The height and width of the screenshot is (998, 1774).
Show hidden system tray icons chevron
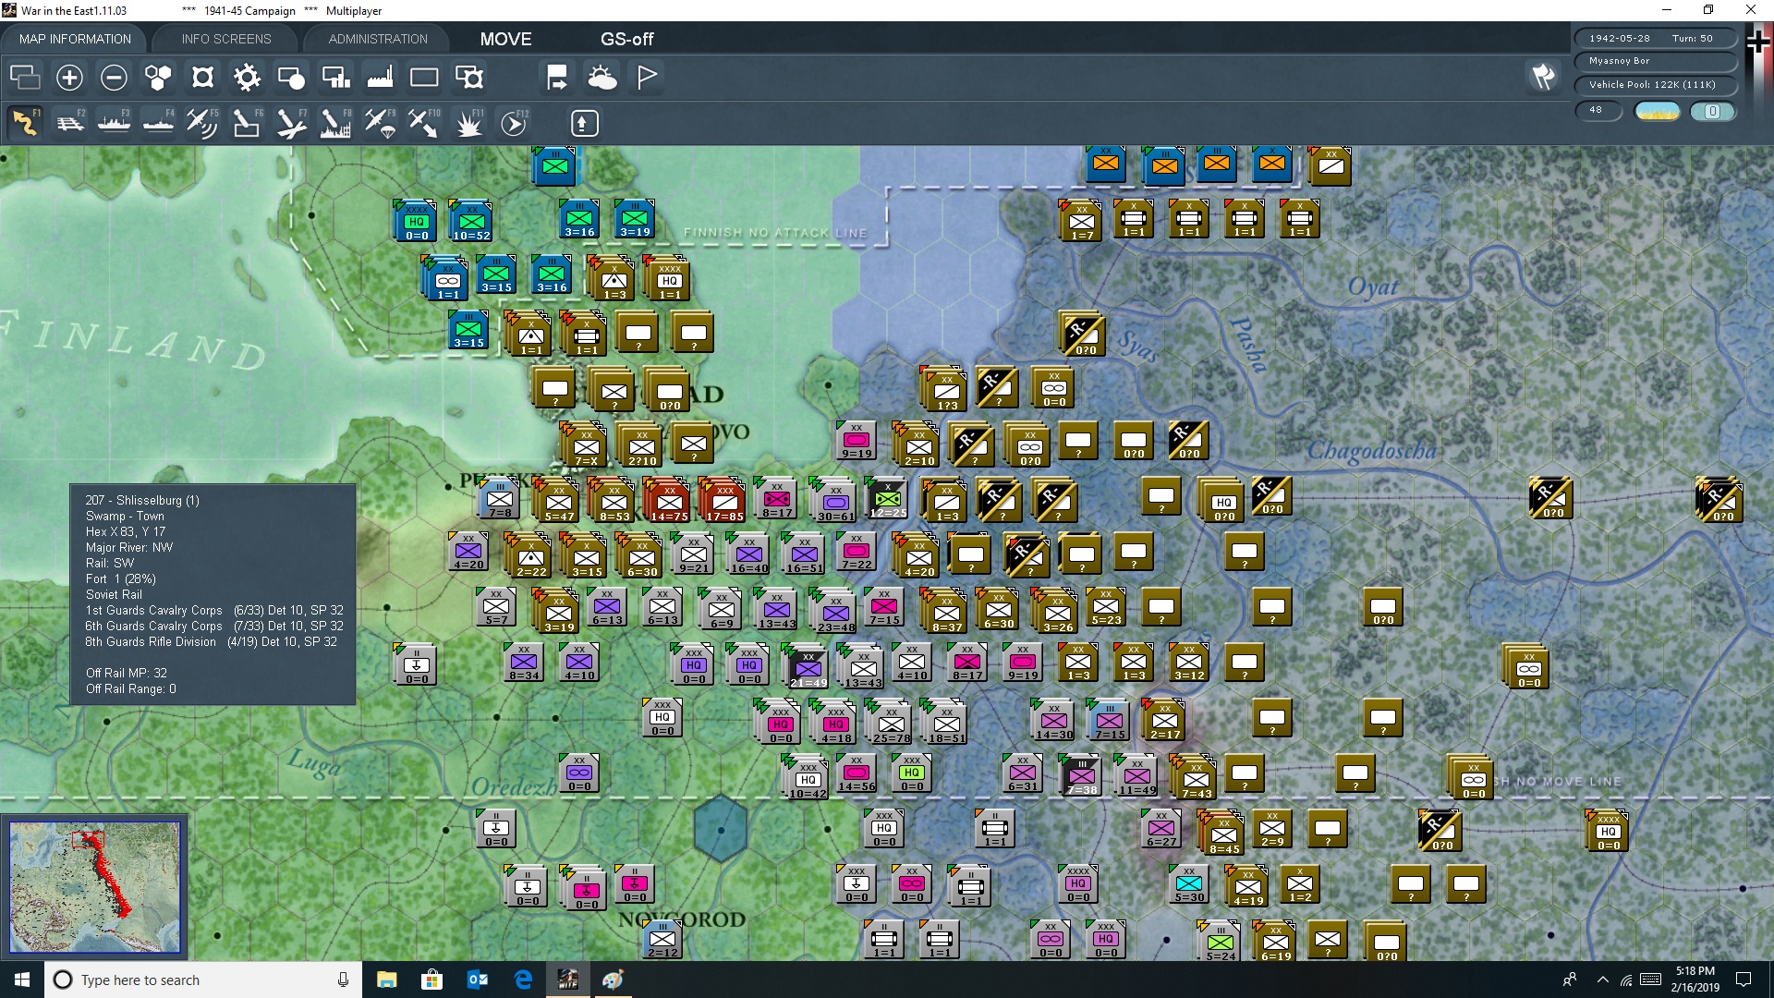1602,980
